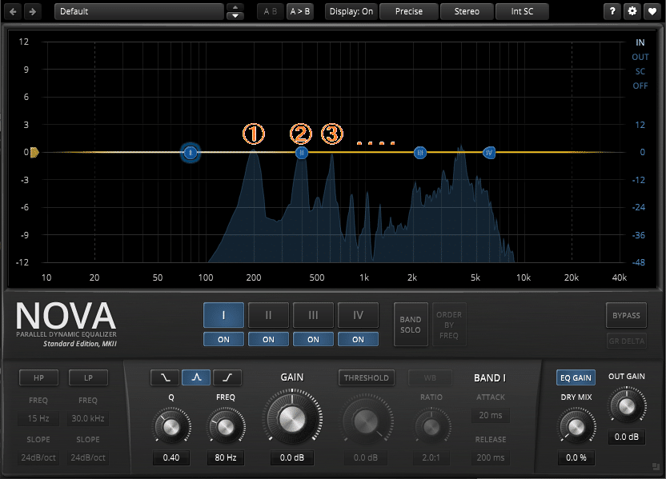
Task: Click the ratio 2.0:1 value field
Action: click(x=431, y=457)
